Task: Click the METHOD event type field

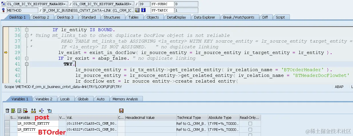Action: tap(22, 10)
